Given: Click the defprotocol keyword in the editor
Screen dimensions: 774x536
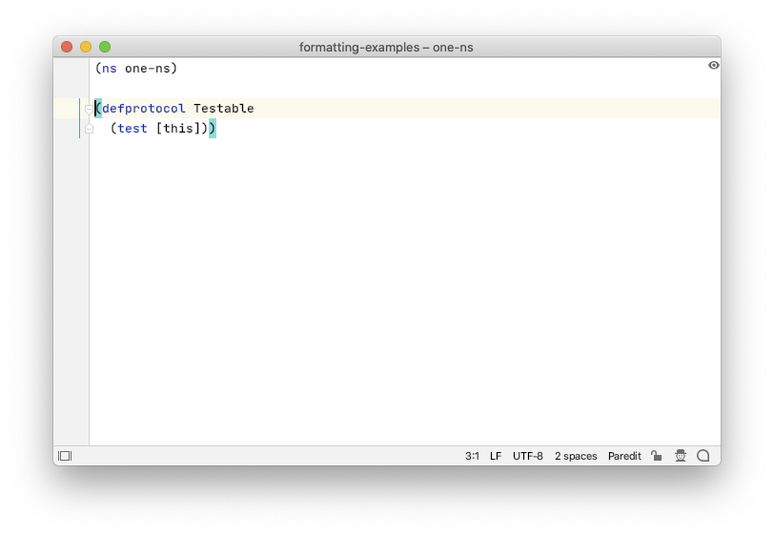Looking at the screenshot, I should pos(144,108).
